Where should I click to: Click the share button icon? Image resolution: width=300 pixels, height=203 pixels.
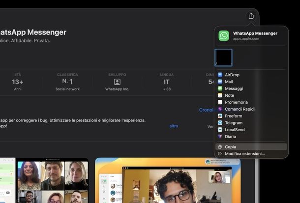coord(251,16)
